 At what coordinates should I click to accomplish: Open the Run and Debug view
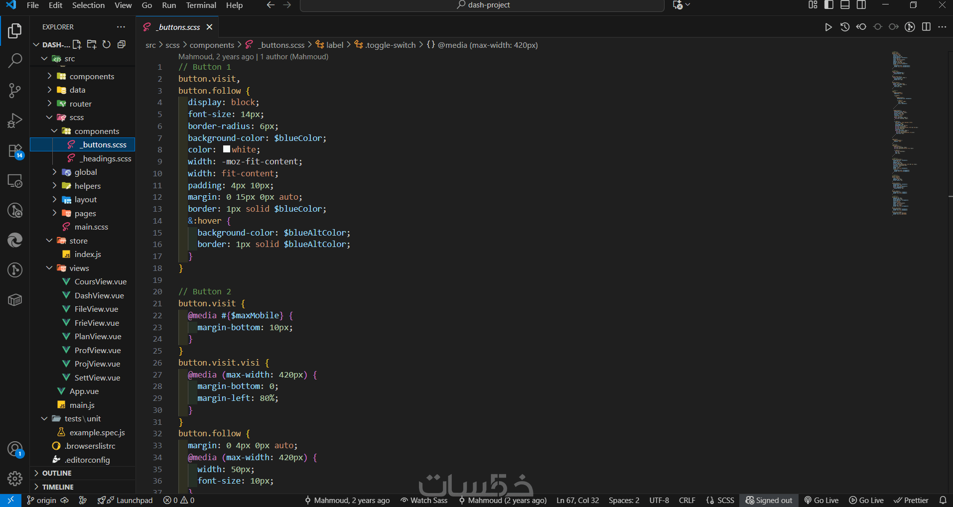pyautogui.click(x=15, y=121)
